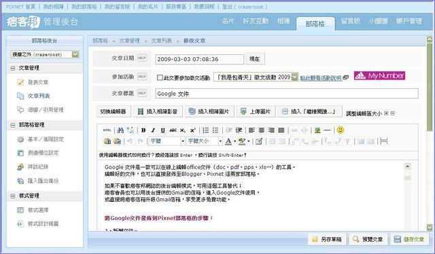Viewport: 435px width, 254px height.
Task: Apply bold formatting
Action: 143,130
